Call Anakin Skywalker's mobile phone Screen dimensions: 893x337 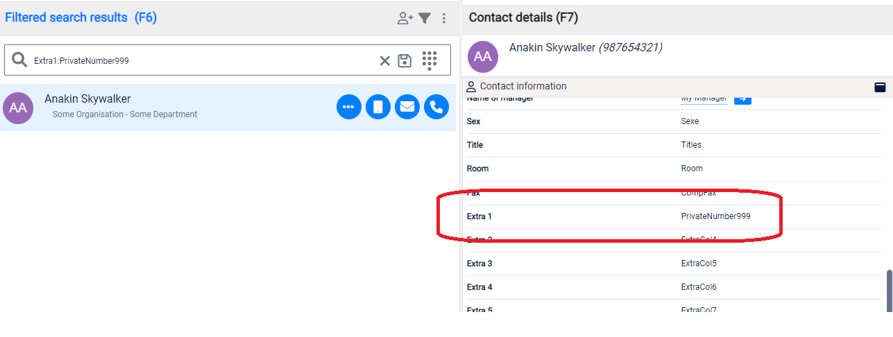[x=378, y=107]
